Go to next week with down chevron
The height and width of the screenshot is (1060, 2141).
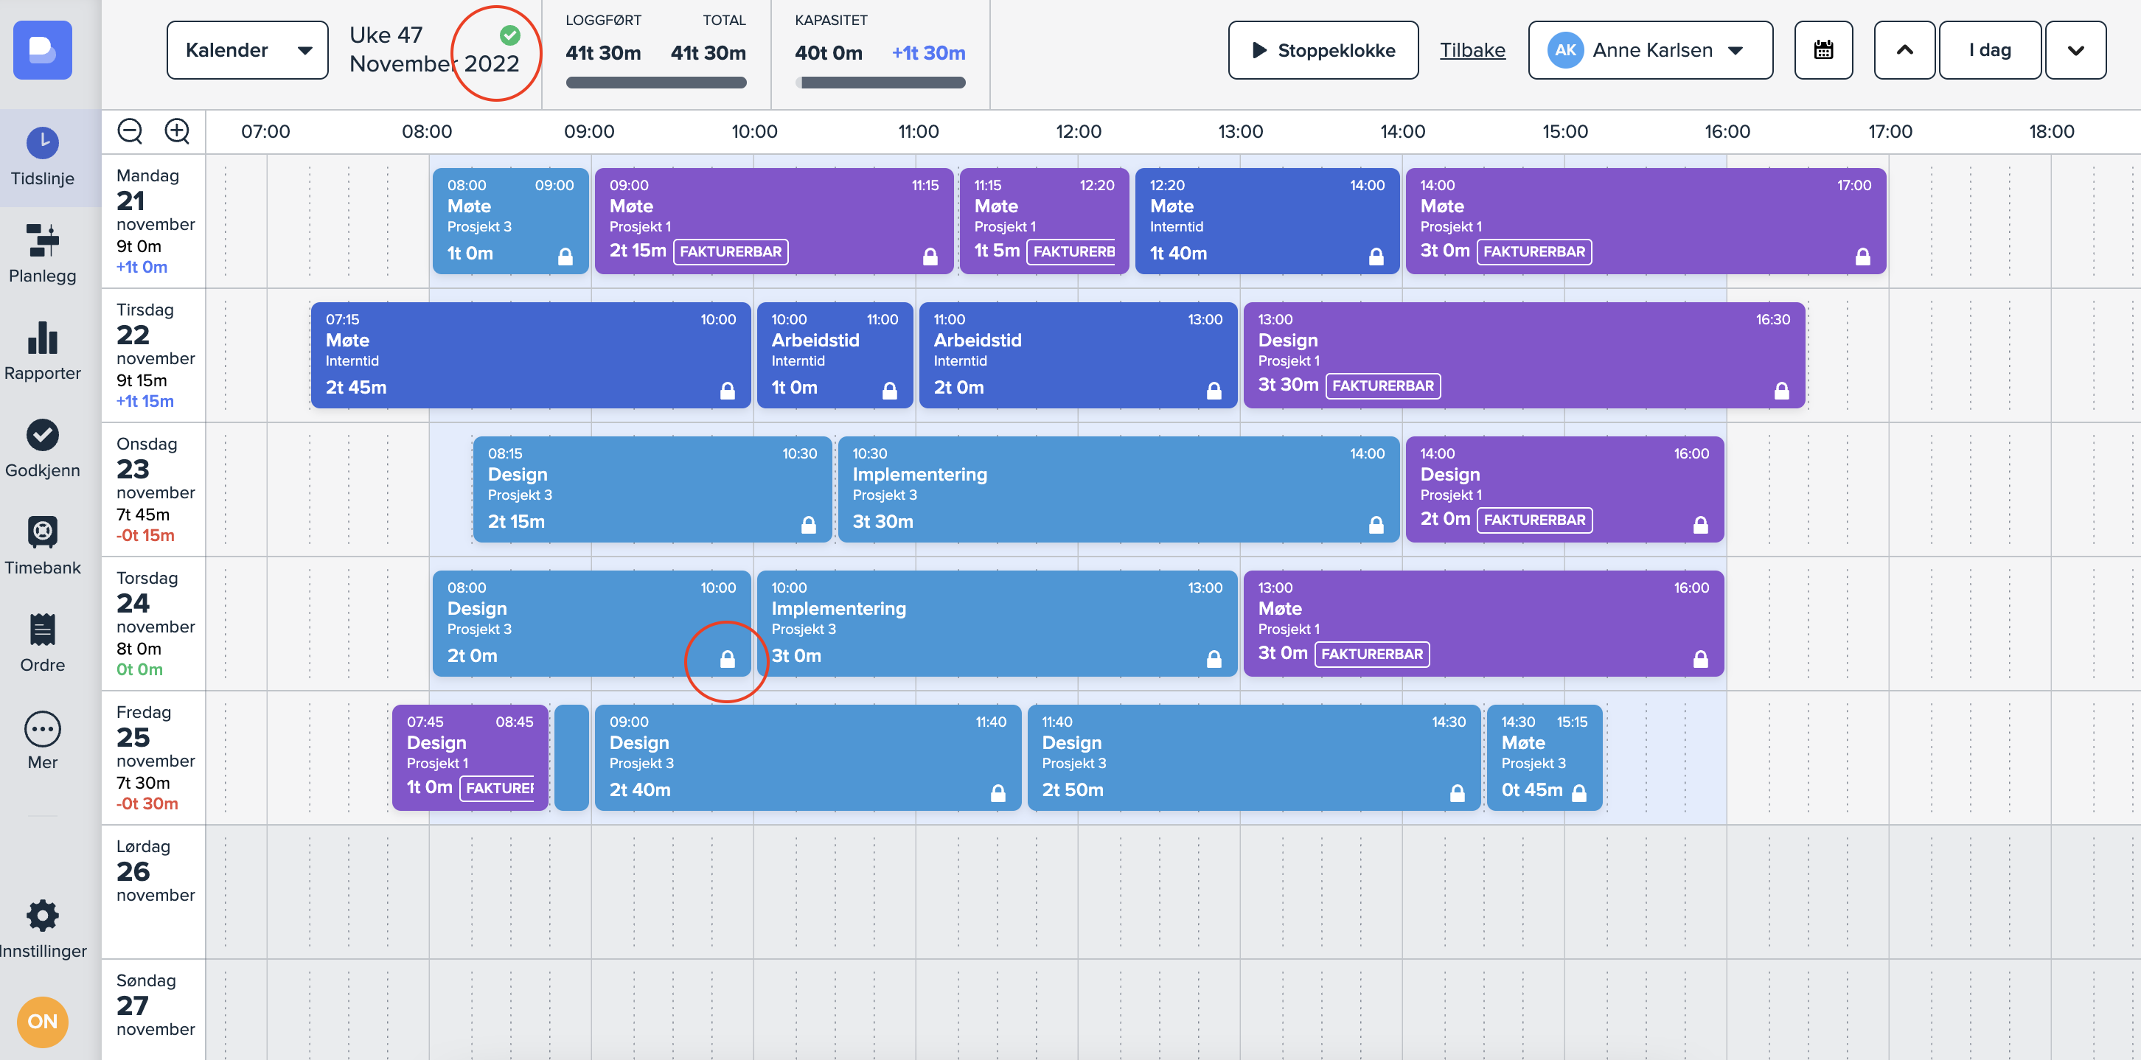2075,50
